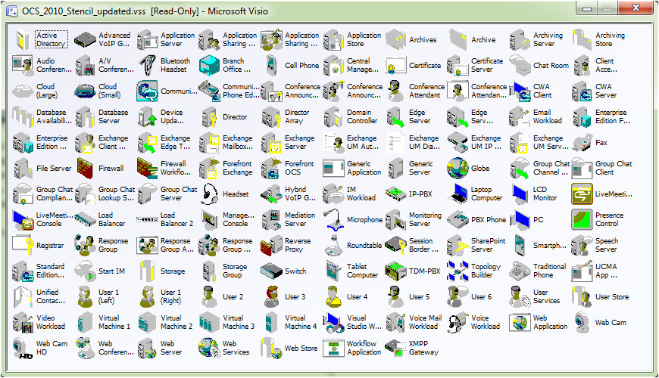
Task: Click the Registrar key icon
Action: (x=23, y=246)
